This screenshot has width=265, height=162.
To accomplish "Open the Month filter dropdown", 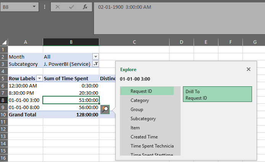I will 96,57.
